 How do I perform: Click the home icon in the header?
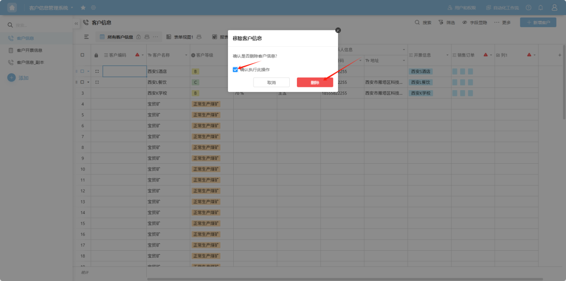pyautogui.click(x=12, y=8)
